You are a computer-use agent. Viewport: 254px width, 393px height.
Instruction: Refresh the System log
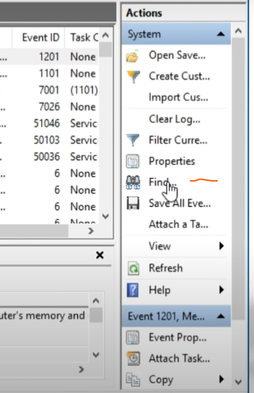166,268
